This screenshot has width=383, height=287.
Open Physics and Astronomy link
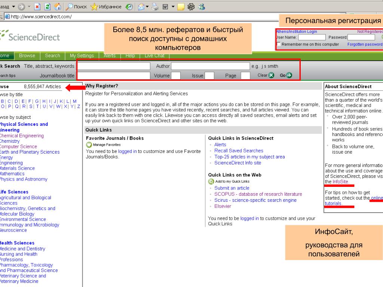pyautogui.click(x=24, y=179)
